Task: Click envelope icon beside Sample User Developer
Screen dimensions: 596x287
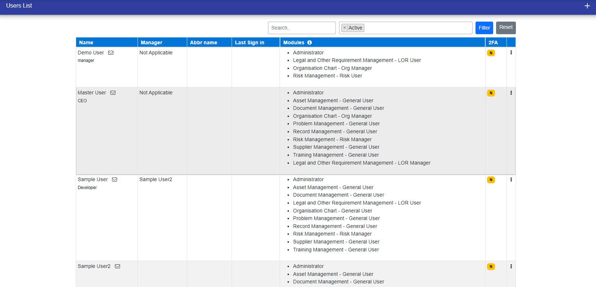Action: point(115,180)
